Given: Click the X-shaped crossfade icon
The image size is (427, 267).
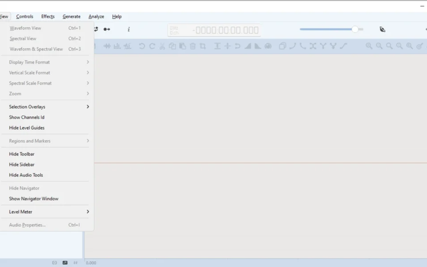Looking at the screenshot, I should [x=313, y=46].
